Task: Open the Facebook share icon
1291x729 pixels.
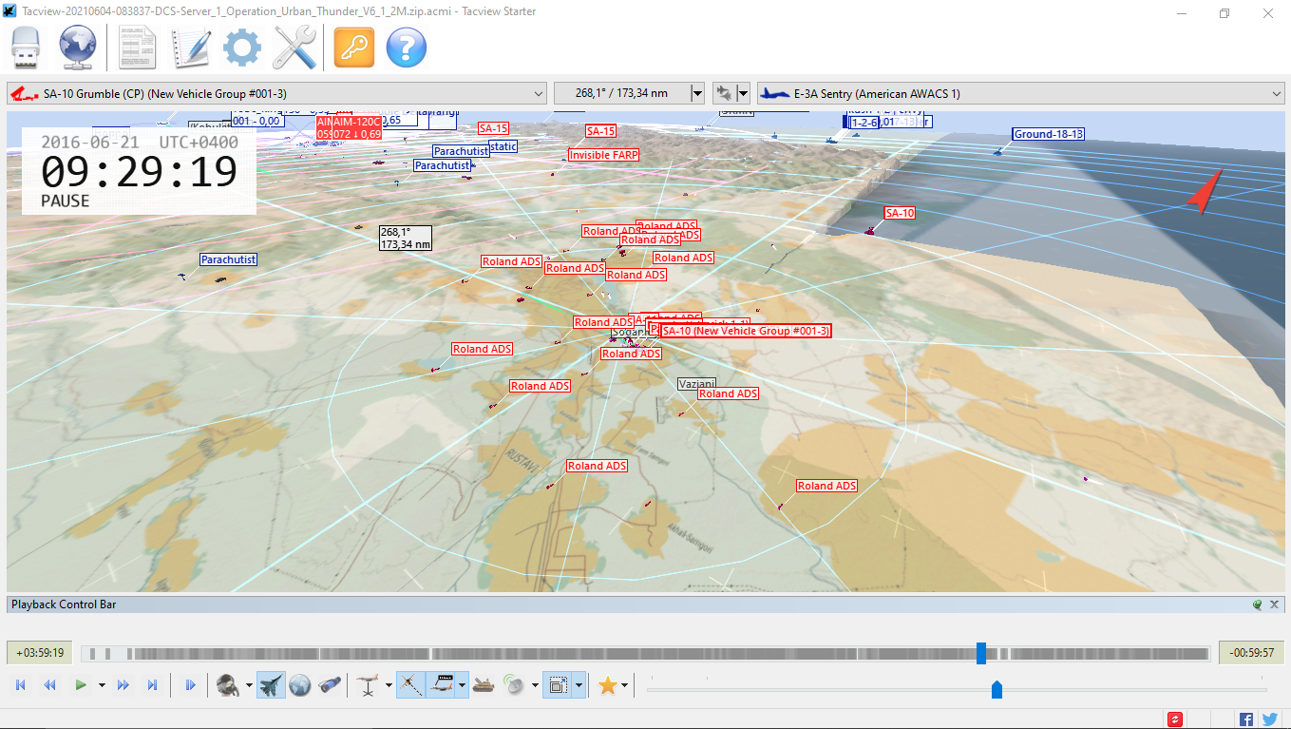Action: [x=1246, y=719]
